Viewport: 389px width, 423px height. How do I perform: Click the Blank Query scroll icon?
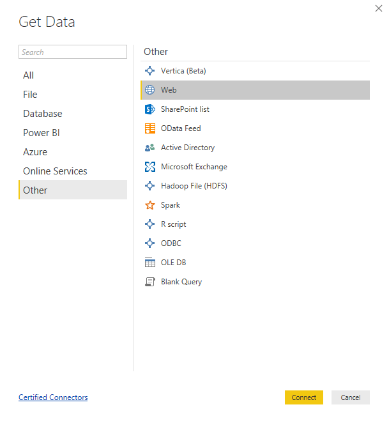tap(149, 282)
